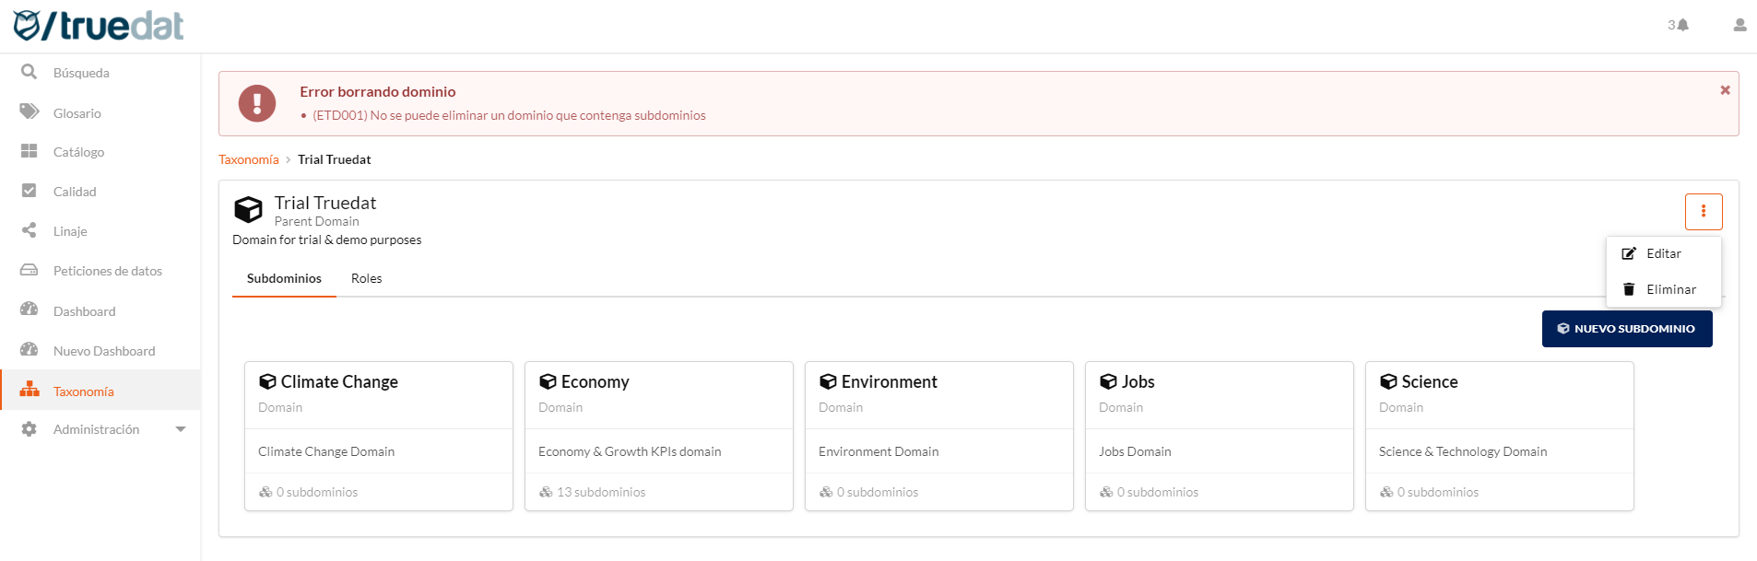Image resolution: width=1757 pixels, height=561 pixels.
Task: Choose Editar from the actions menu
Action: [x=1664, y=253]
